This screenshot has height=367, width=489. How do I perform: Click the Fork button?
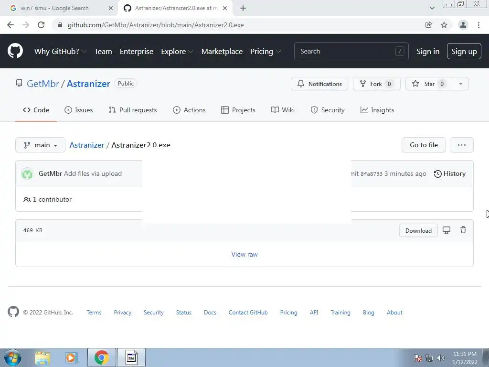coord(376,84)
